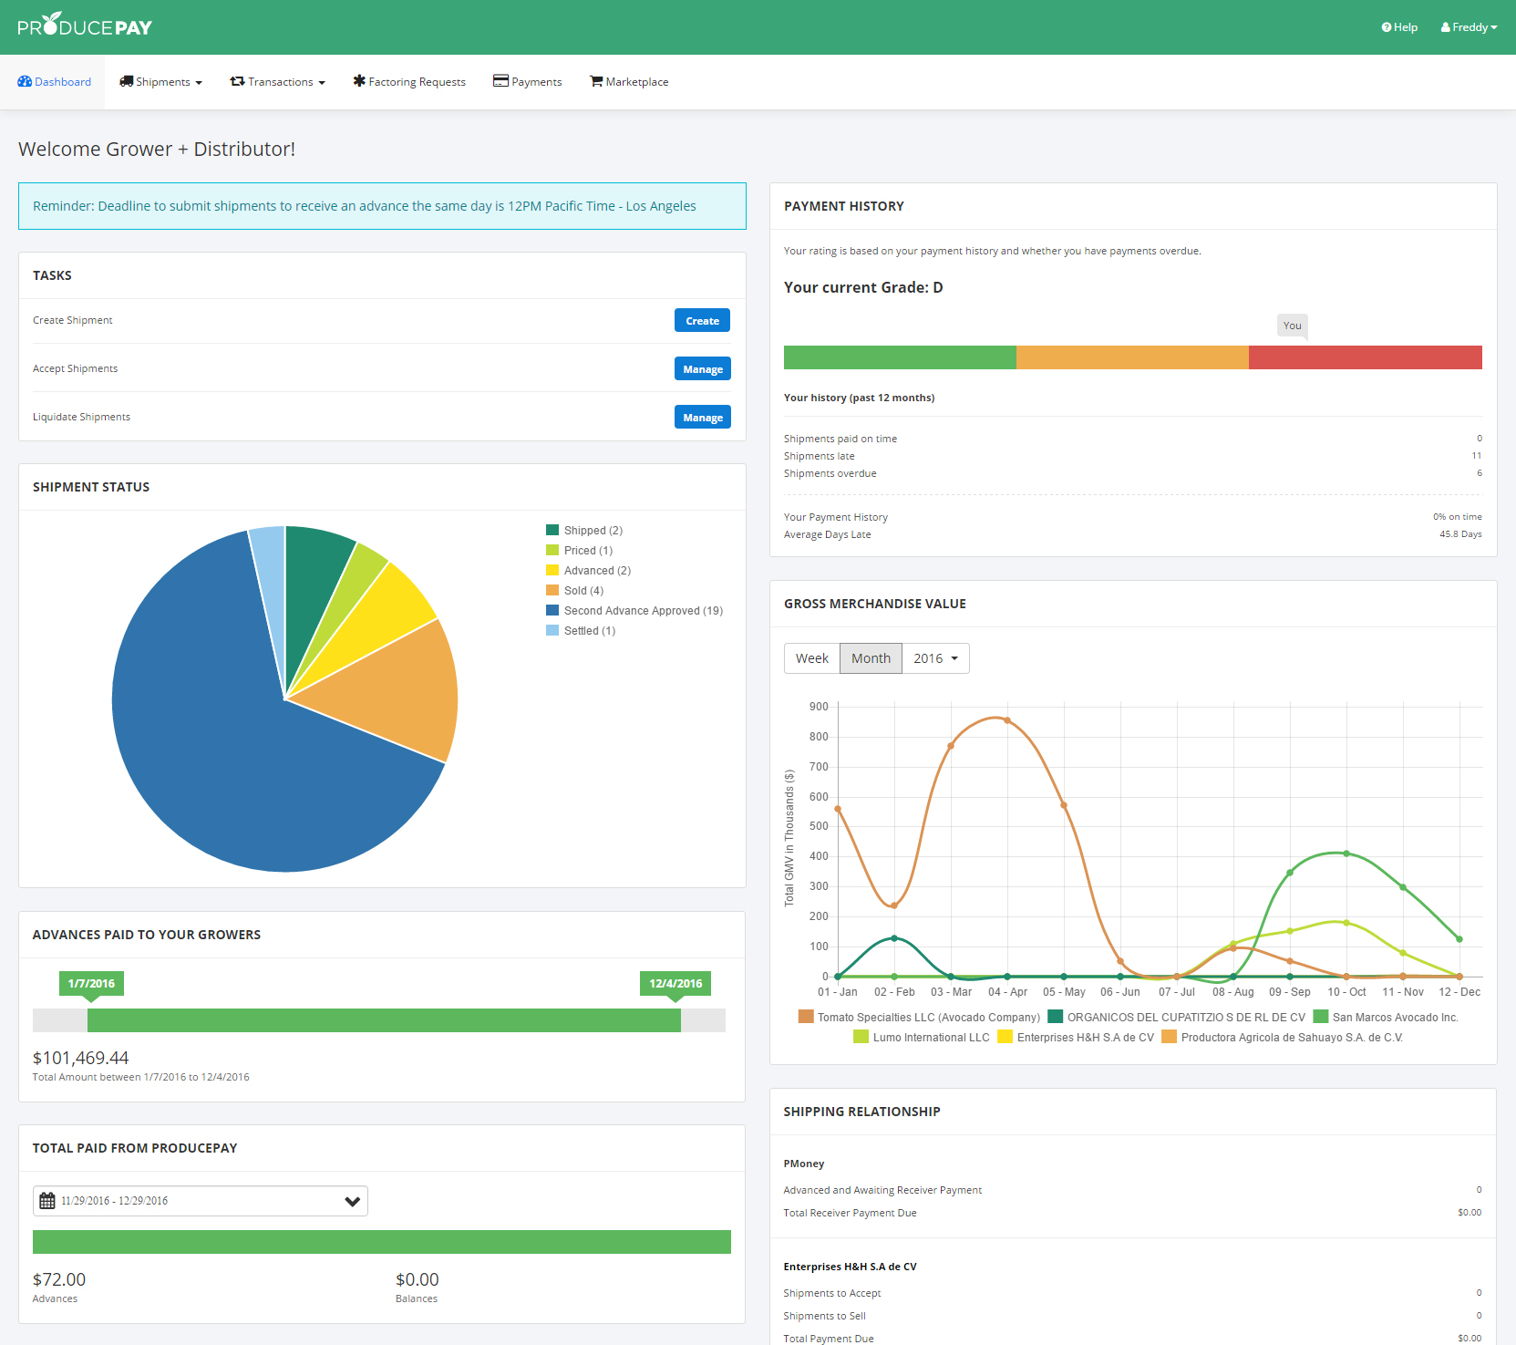Click the Factoring Requests asterisk icon
The height and width of the screenshot is (1345, 1516).
click(x=359, y=82)
